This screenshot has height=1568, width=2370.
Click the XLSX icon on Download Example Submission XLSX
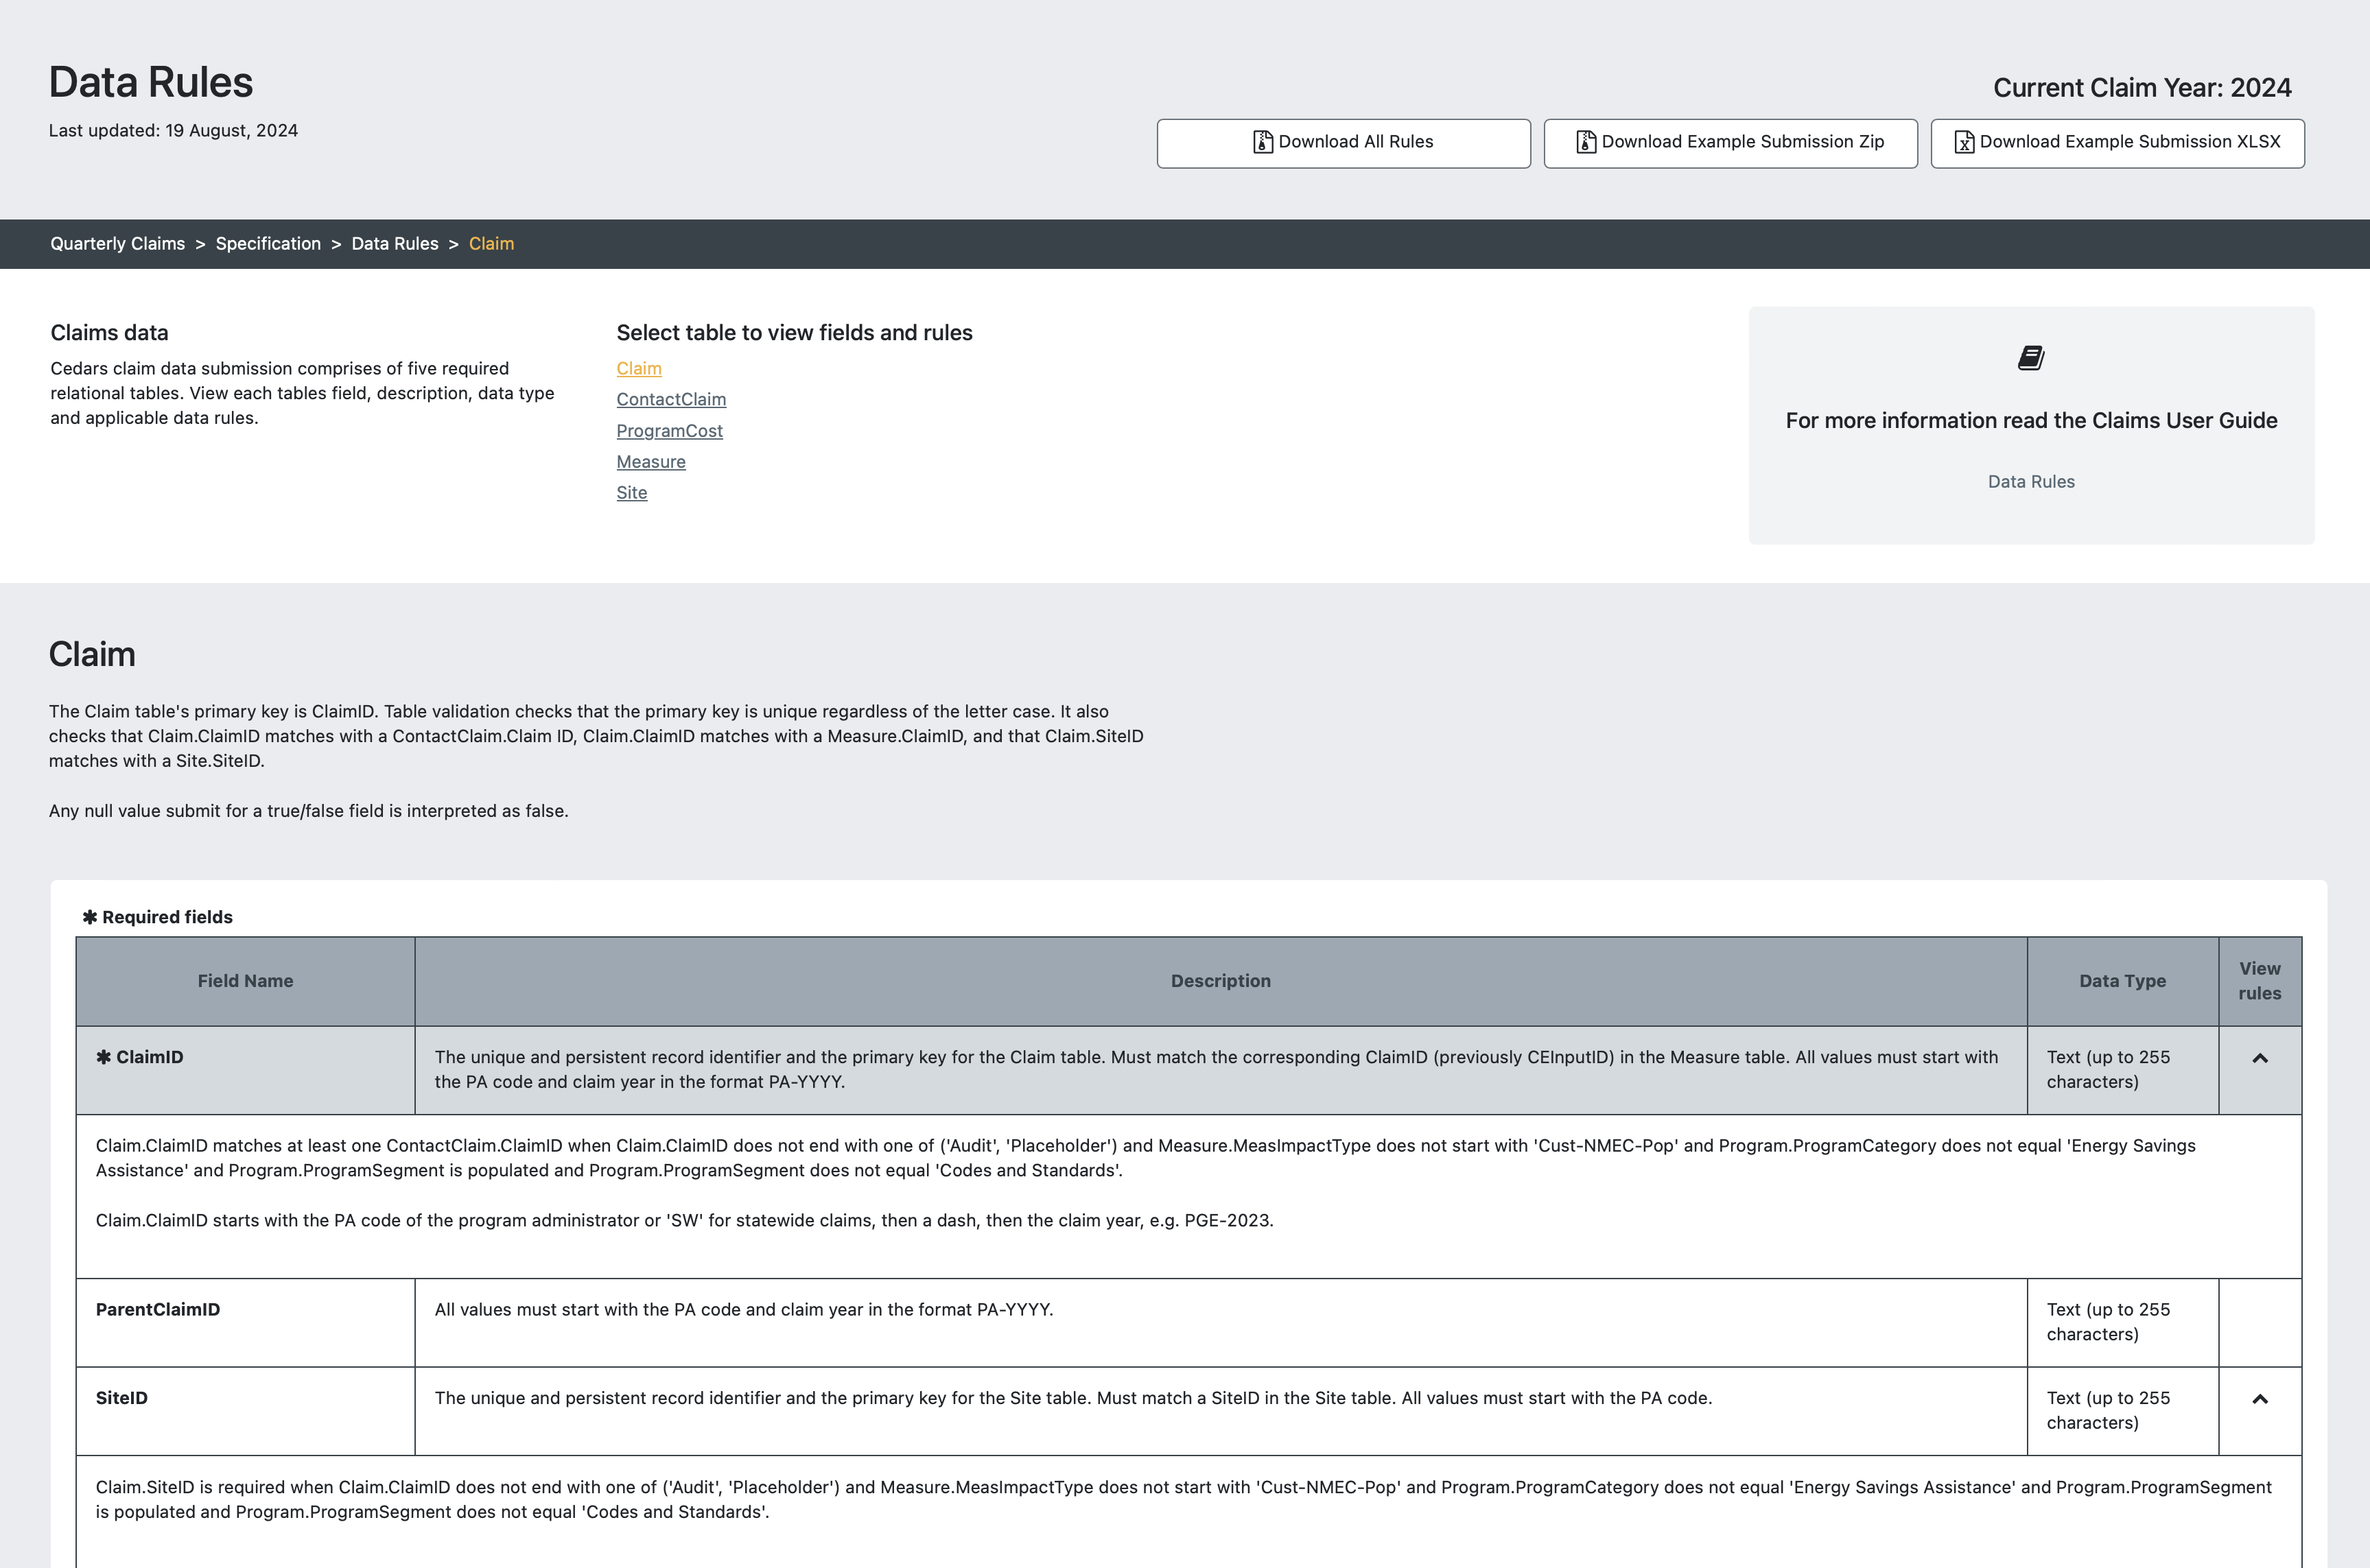click(x=1964, y=142)
